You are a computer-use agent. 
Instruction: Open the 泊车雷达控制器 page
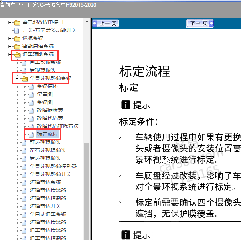click(x=48, y=238)
